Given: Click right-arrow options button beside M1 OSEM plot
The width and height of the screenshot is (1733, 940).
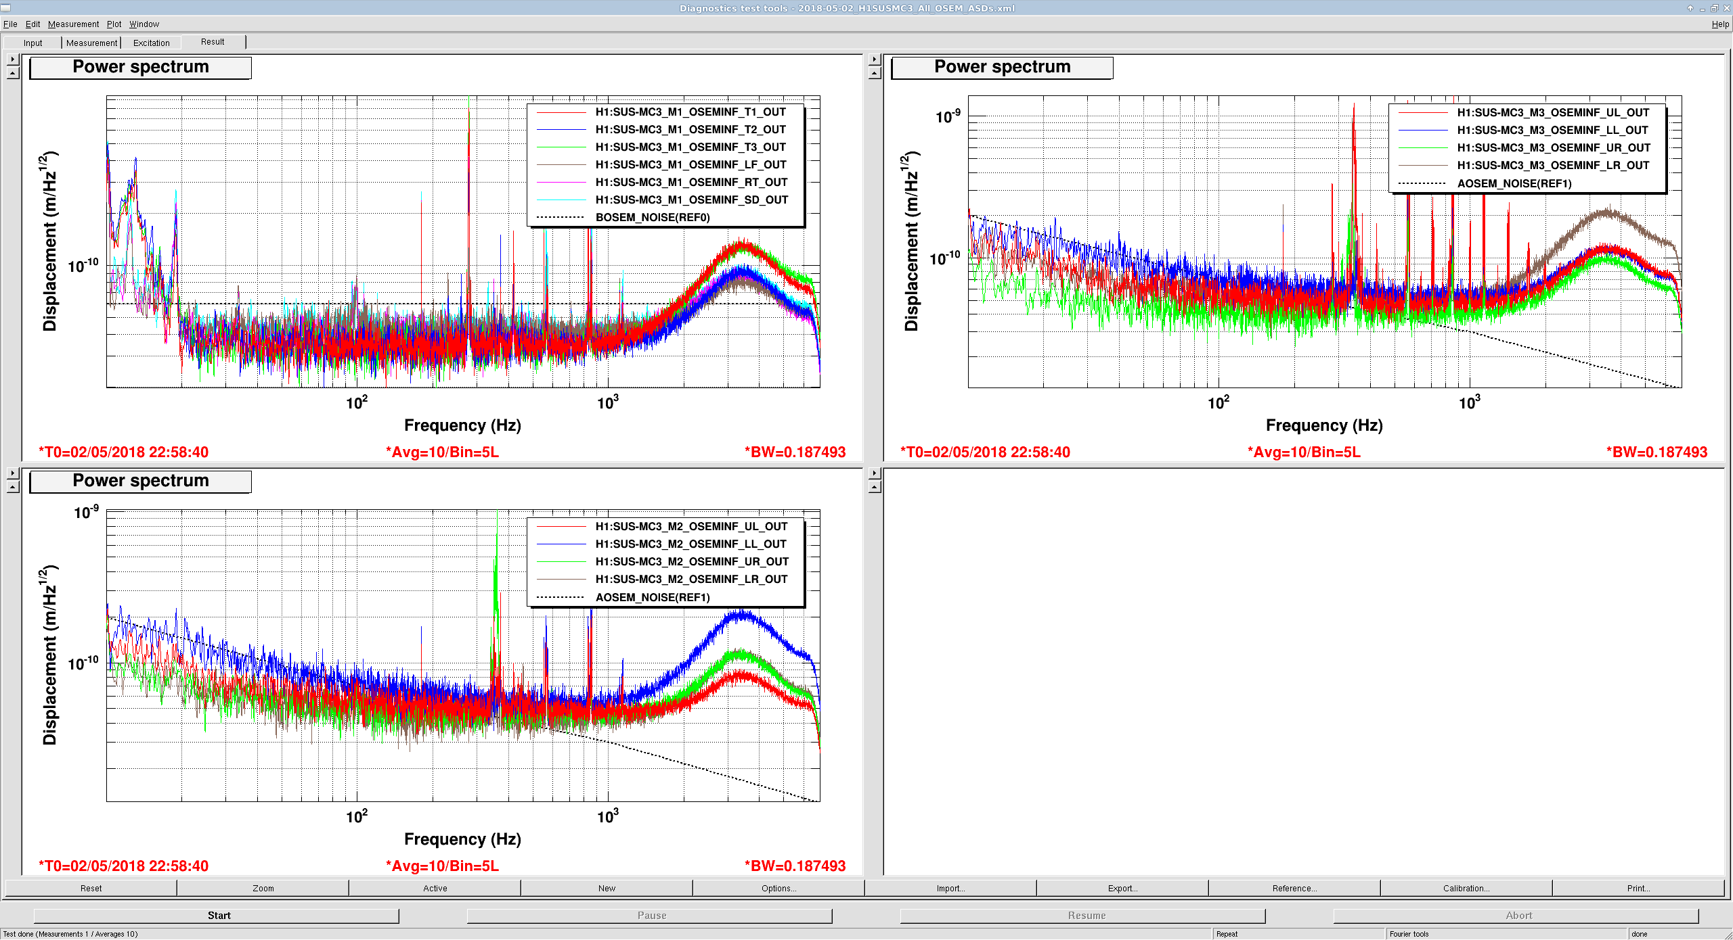Looking at the screenshot, I should tap(13, 60).
